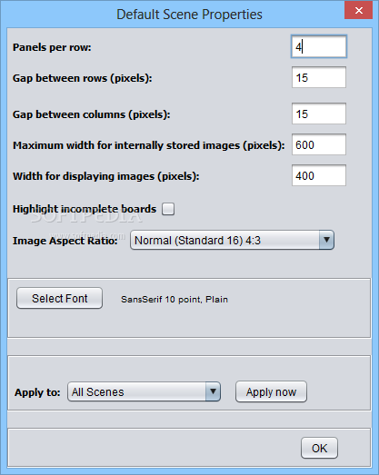Screen dimensions: 379x475
Task: Click the Panels per row label
Action: (x=52, y=47)
